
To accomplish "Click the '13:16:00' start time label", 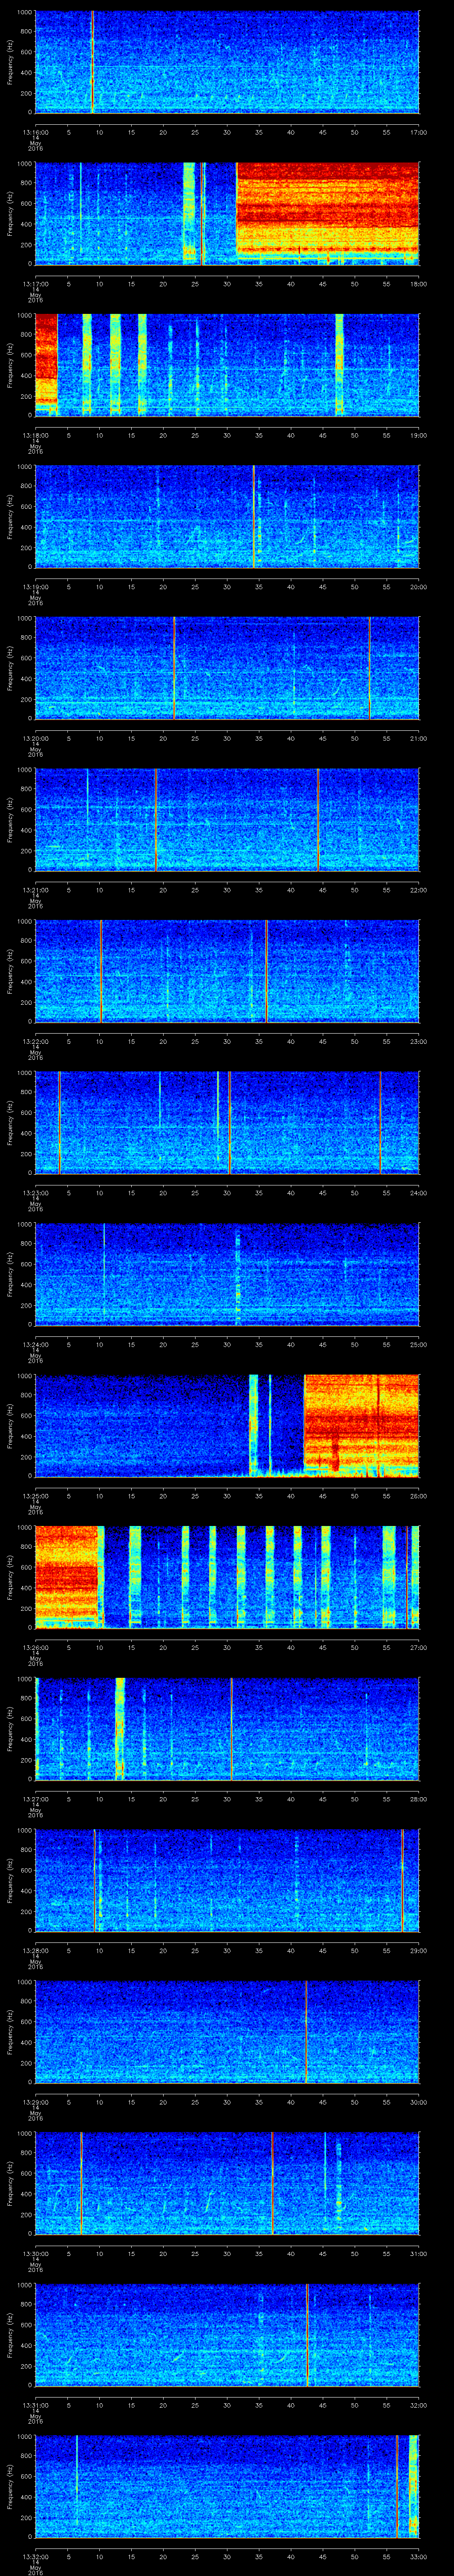I will coord(35,132).
